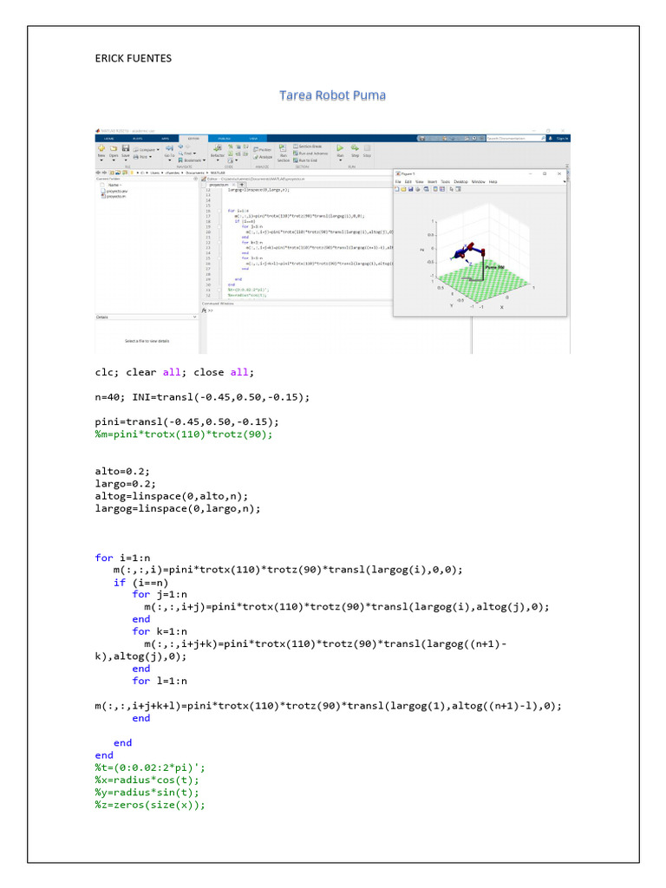Click the New file icon in MATLAB
The width and height of the screenshot is (666, 888).
click(x=101, y=148)
